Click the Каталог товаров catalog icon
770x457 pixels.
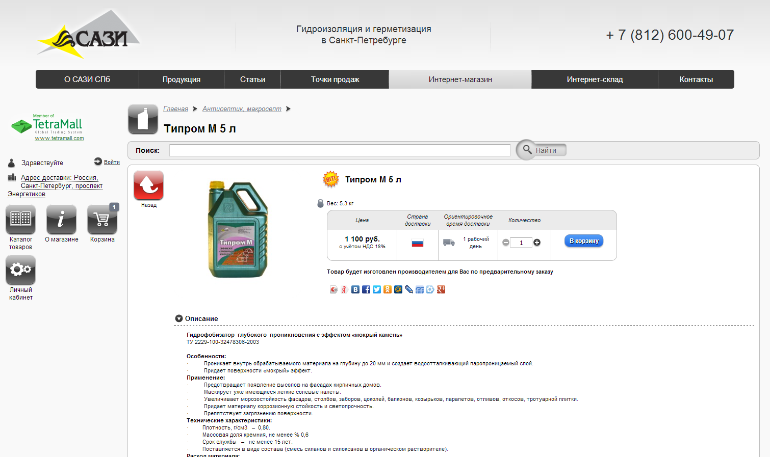click(x=20, y=220)
